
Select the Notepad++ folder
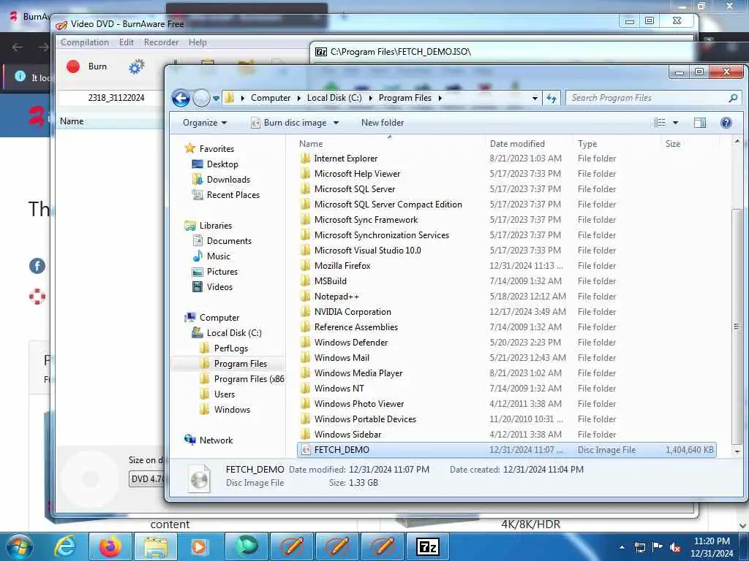(x=336, y=297)
